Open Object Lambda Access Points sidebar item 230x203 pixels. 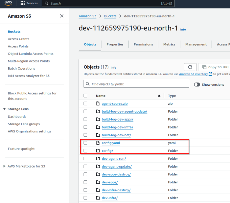point(31,54)
